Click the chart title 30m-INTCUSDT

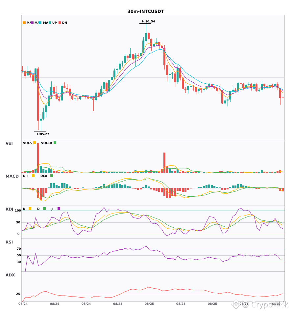pos(146,12)
